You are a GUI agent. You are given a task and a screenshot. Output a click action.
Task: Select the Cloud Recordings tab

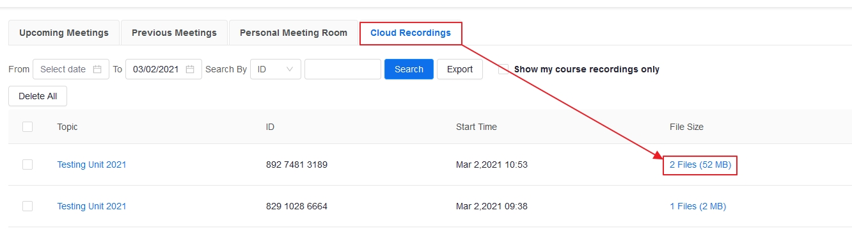point(411,33)
